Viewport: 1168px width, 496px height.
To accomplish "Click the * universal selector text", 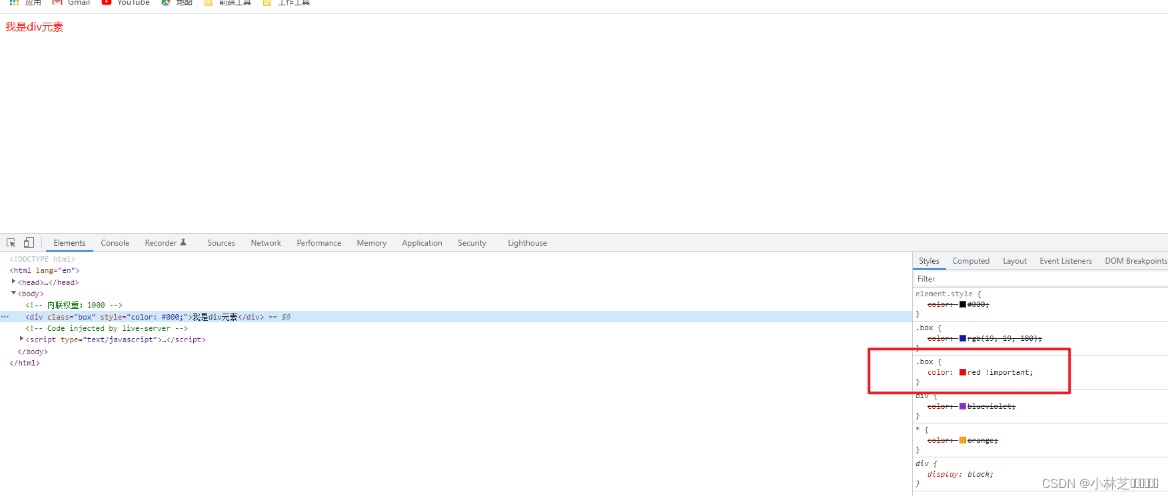I will point(917,429).
